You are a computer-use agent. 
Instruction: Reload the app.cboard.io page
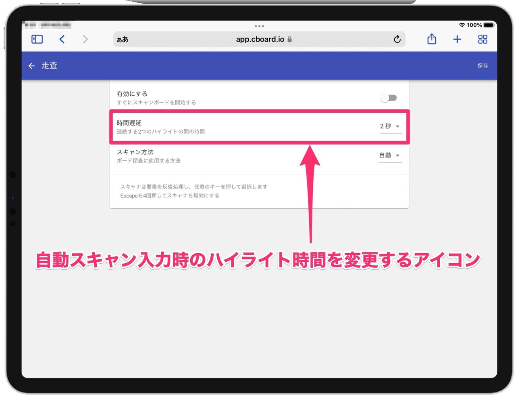397,39
